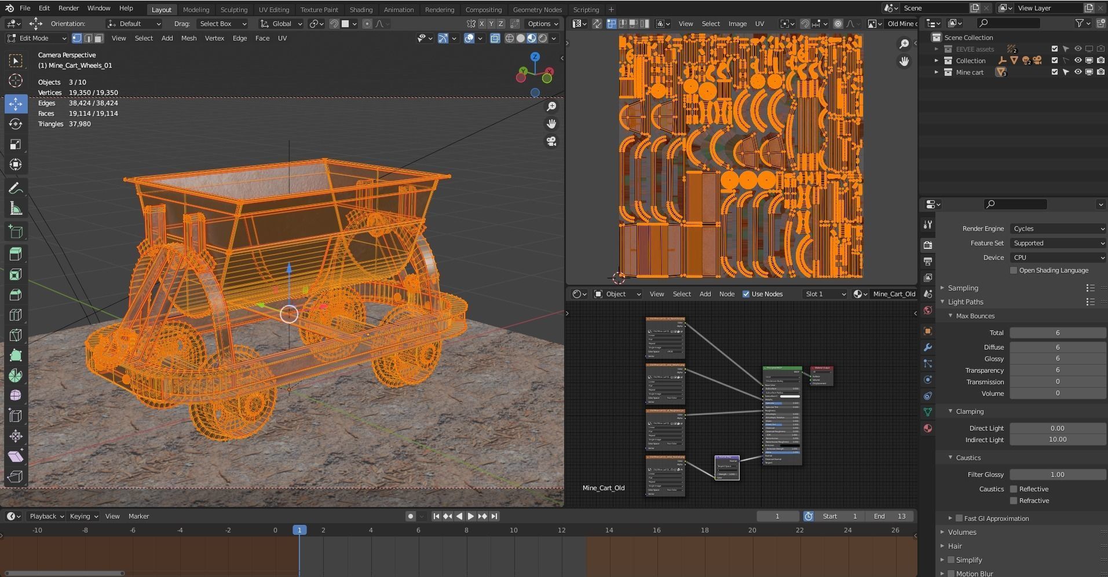Click the Toggle Camera View icon
This screenshot has height=577, width=1108.
point(551,141)
